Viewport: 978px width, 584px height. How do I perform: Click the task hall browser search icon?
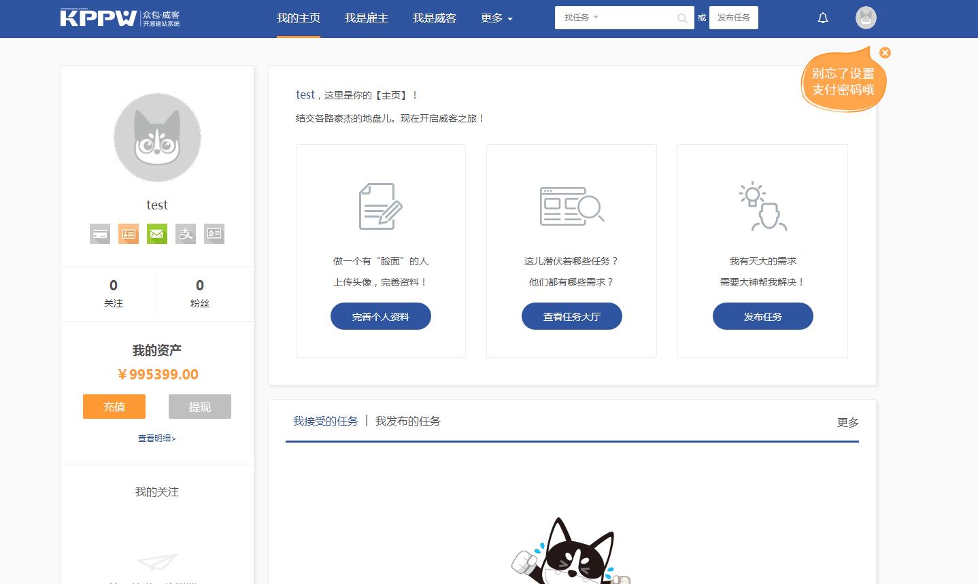[x=572, y=206]
